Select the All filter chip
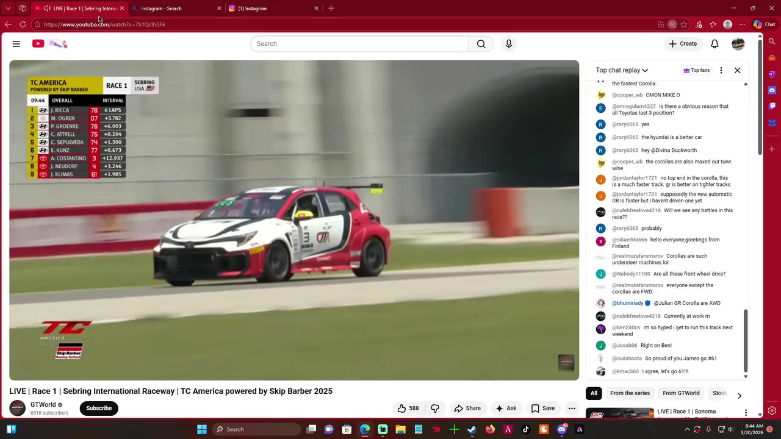The image size is (781, 439). pyautogui.click(x=594, y=393)
